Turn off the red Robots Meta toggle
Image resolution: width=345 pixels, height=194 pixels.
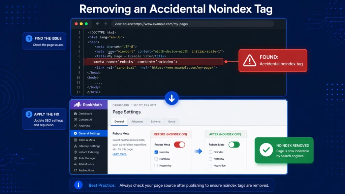coord(179,144)
